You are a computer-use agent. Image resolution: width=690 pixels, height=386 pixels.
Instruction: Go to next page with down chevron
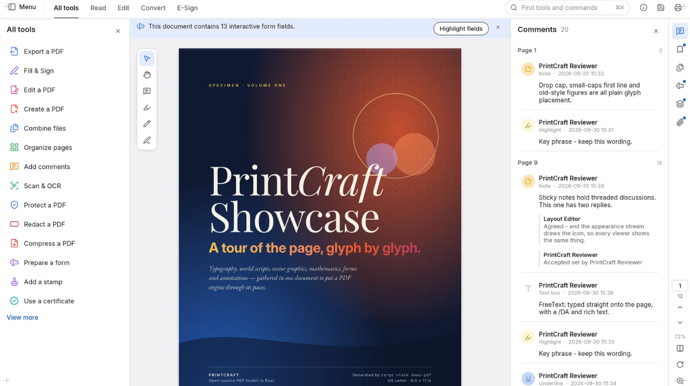680,323
